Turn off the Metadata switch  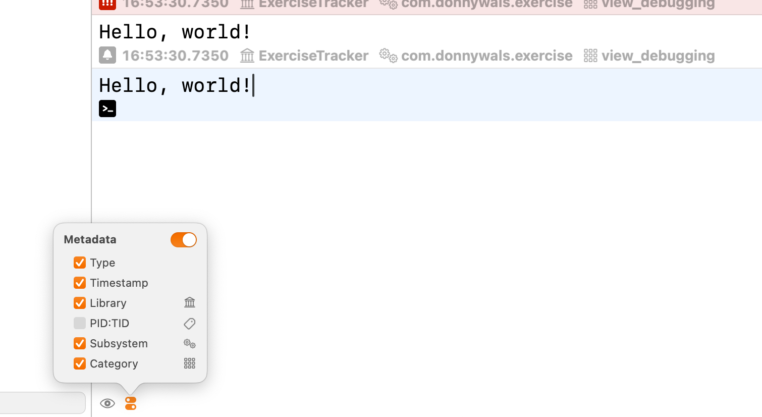click(x=184, y=240)
